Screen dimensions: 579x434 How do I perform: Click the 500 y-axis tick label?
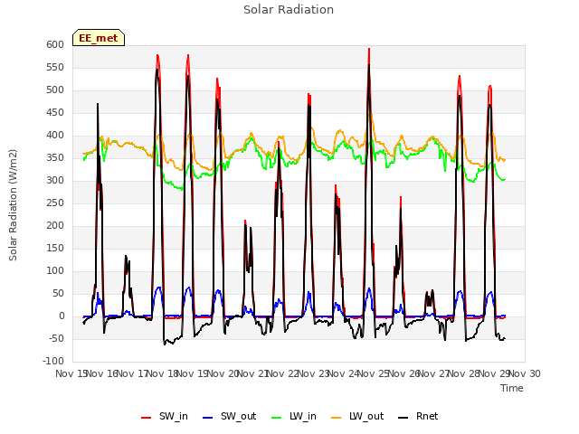(x=55, y=90)
